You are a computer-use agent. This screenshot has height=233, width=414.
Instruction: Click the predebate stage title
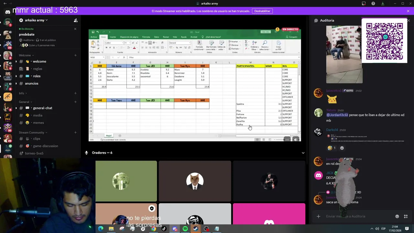27,35
